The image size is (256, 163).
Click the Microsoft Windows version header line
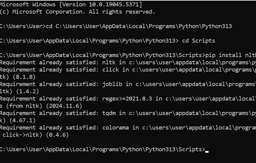[71, 5]
